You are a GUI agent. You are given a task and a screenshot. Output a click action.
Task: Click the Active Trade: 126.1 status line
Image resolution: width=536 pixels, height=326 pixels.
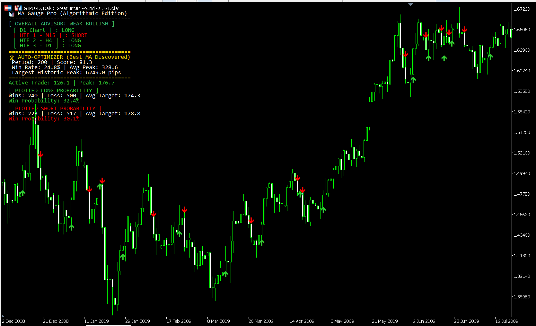coord(62,83)
